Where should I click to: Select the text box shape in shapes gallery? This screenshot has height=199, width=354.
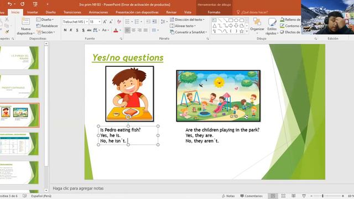click(214, 20)
